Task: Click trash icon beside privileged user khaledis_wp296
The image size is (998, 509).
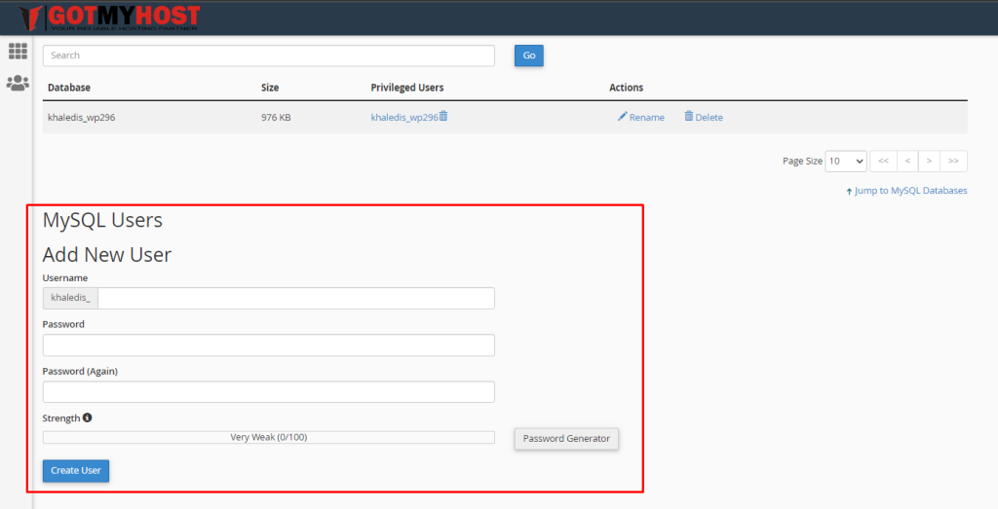Action: coord(443,116)
